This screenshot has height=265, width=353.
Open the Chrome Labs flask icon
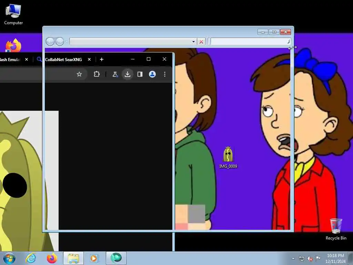(115, 74)
